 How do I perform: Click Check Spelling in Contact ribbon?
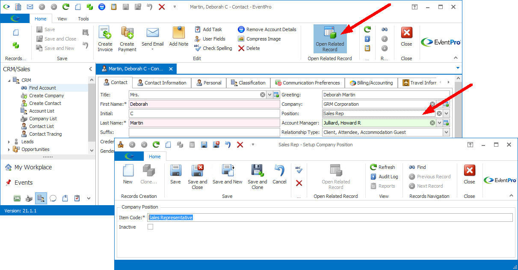coord(213,48)
